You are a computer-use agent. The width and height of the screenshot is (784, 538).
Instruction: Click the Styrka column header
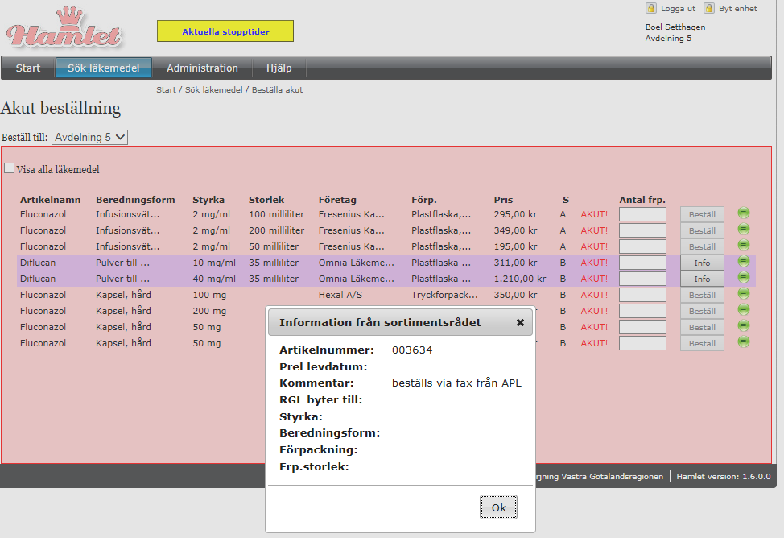point(208,200)
